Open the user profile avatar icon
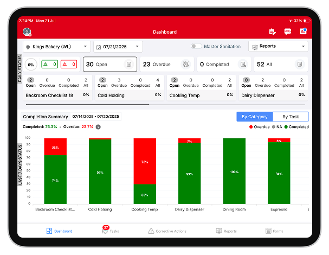Screen dimensions: 329x255 [x=27, y=32]
